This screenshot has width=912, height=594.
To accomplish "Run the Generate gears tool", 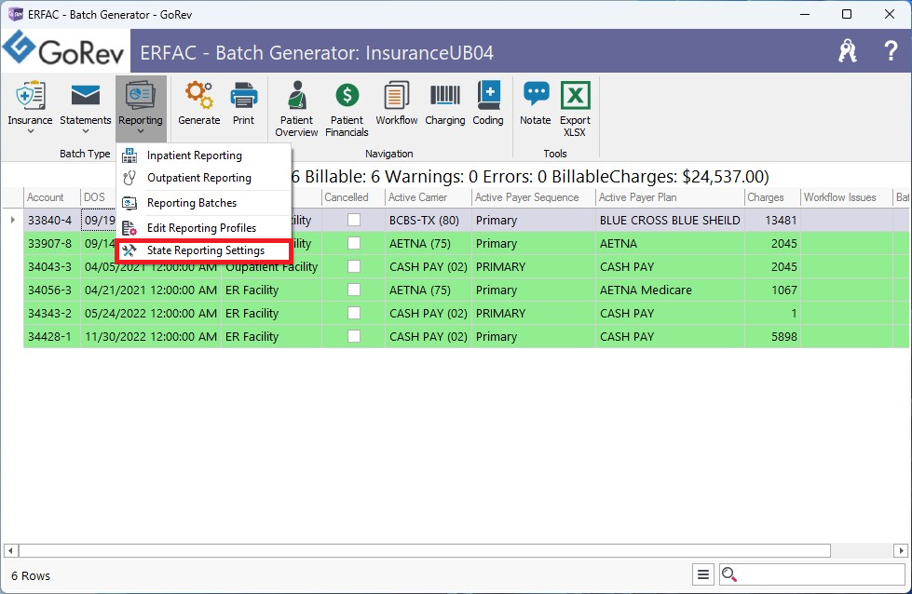I will [199, 102].
